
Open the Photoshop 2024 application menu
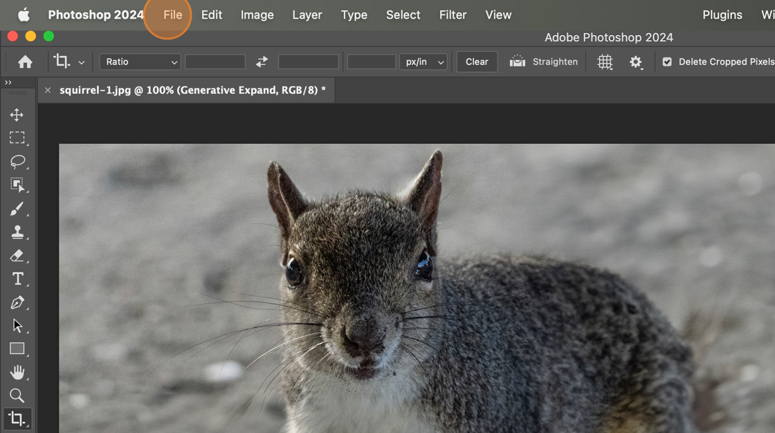point(96,15)
